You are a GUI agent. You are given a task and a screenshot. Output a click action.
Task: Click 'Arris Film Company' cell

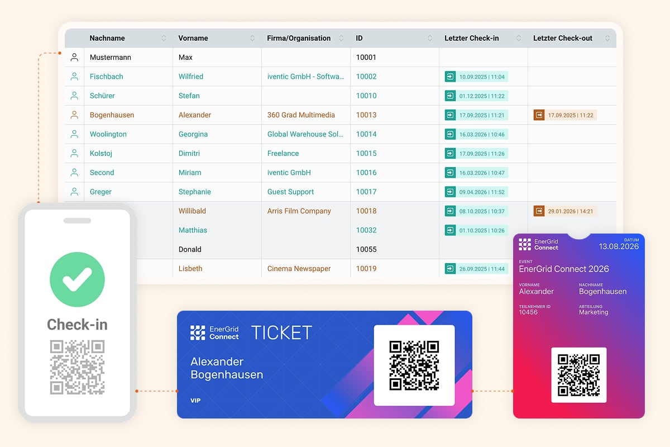pyautogui.click(x=299, y=211)
